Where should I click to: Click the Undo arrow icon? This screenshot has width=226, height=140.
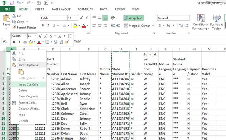(x=19, y=2)
